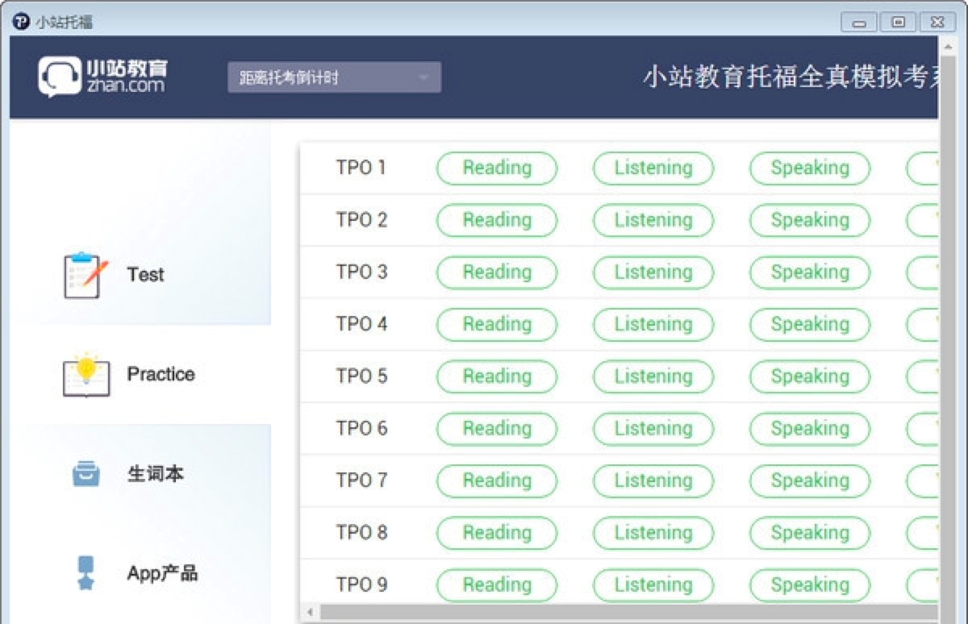Click the TPO 7 row label
The image size is (968, 624).
(361, 480)
